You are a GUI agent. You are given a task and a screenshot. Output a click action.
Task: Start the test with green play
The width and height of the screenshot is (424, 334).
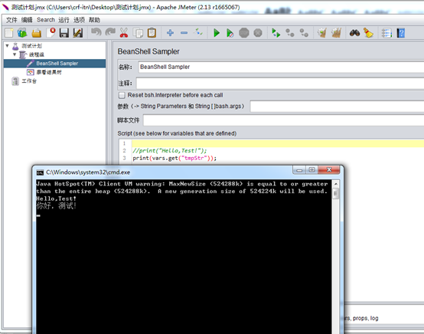(x=217, y=33)
